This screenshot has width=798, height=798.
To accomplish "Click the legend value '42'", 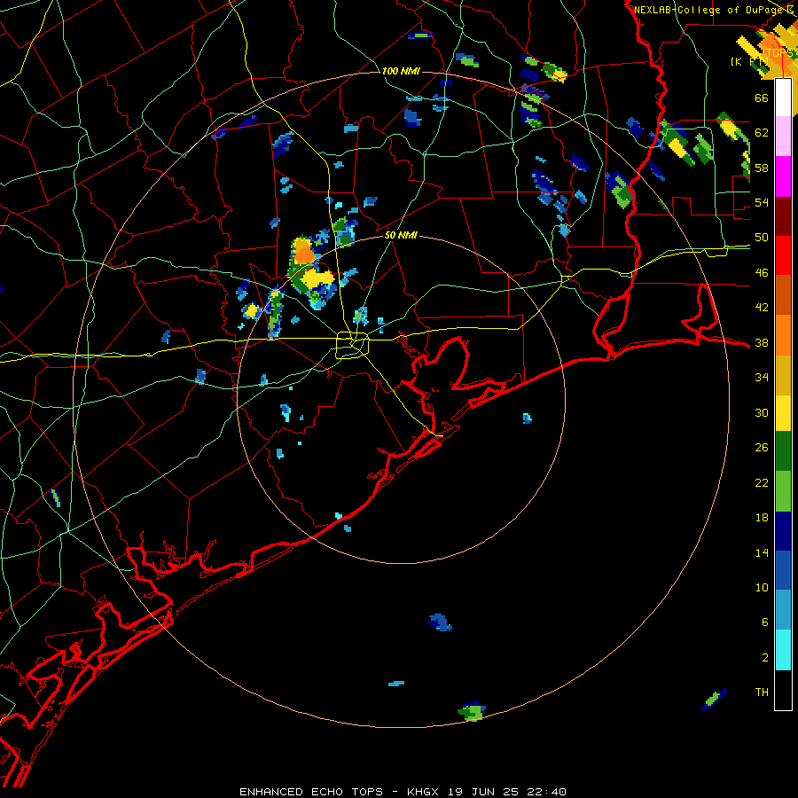I will tap(762, 308).
